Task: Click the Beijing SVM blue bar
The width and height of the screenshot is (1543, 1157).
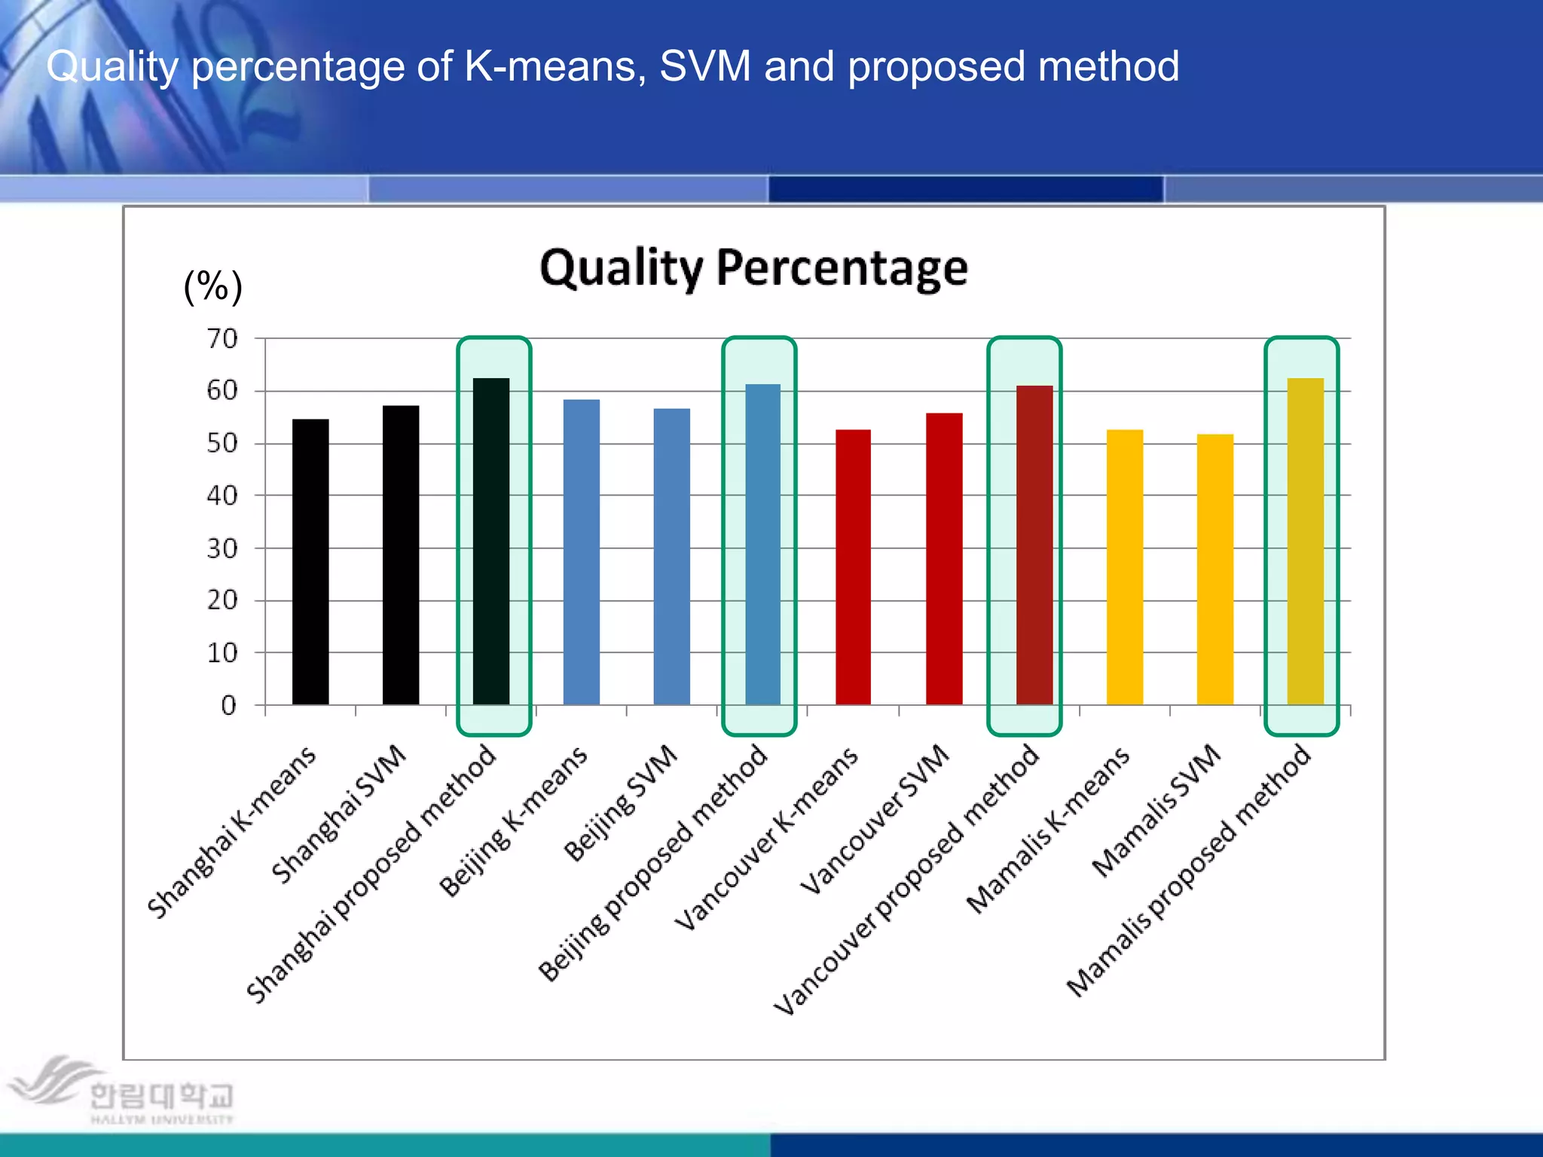Action: coord(672,557)
